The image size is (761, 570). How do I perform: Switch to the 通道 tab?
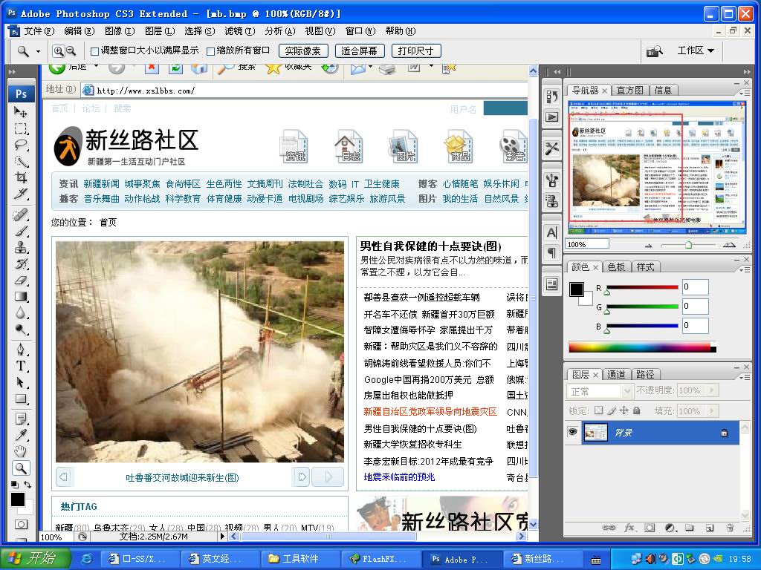coord(616,375)
